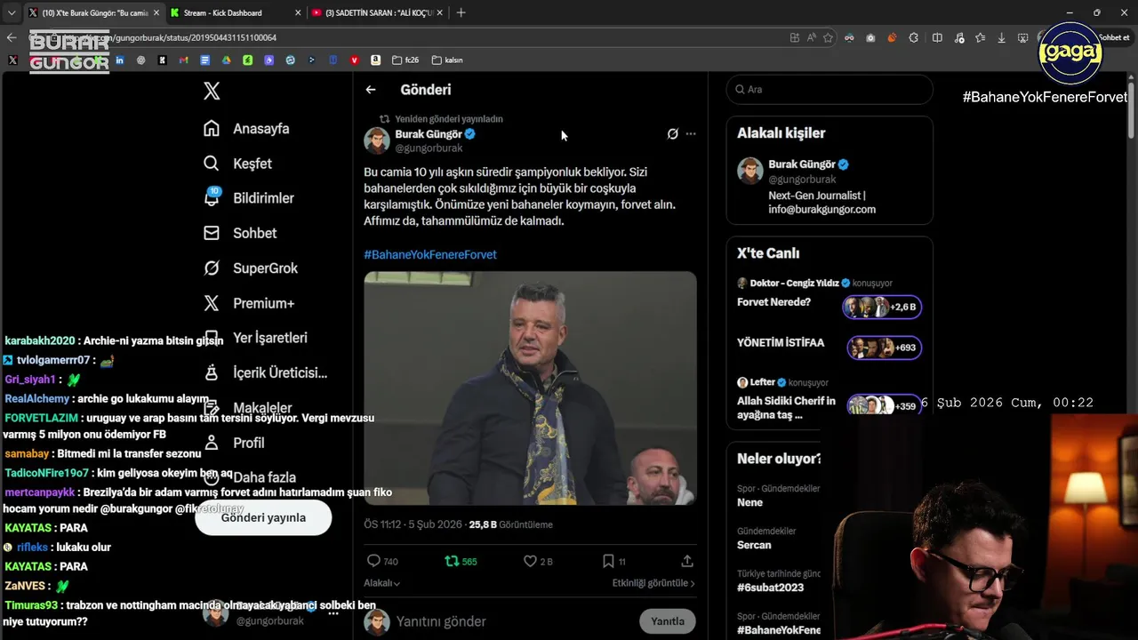Add page to favorites with star icon
Viewport: 1138px width, 640px height.
828,37
